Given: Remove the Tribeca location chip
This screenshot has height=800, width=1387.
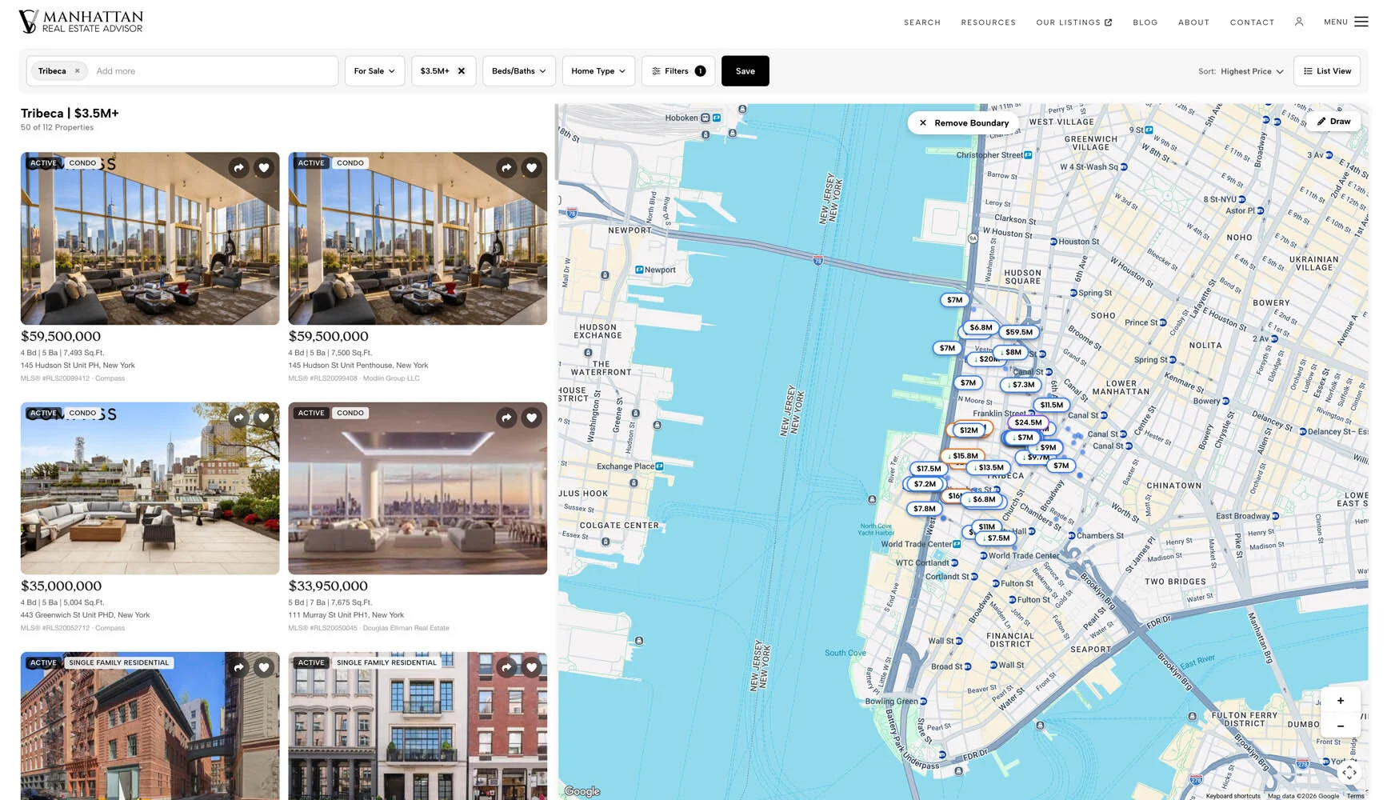Looking at the screenshot, I should [78, 71].
